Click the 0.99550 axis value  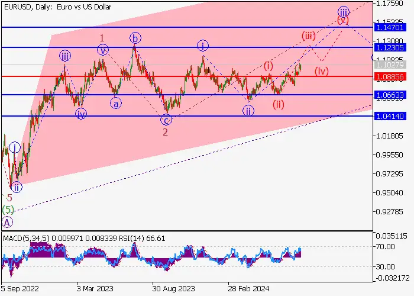pyautogui.click(x=390, y=155)
